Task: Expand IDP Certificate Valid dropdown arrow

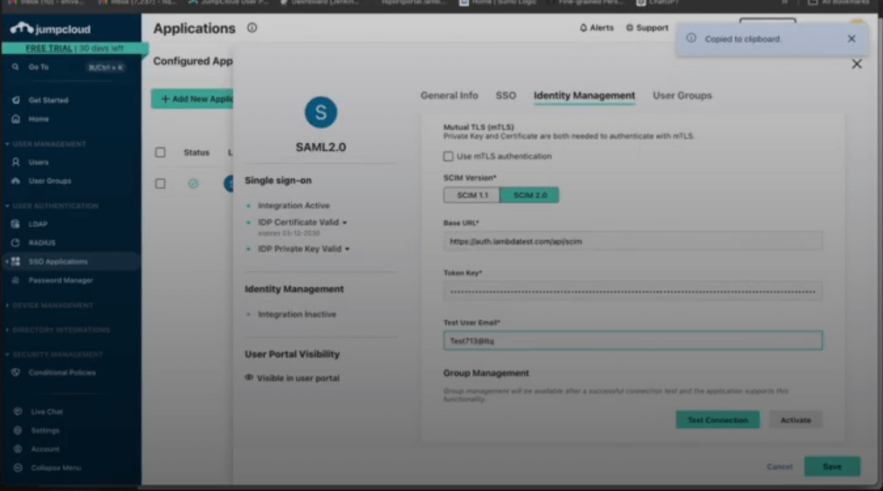Action: point(345,222)
